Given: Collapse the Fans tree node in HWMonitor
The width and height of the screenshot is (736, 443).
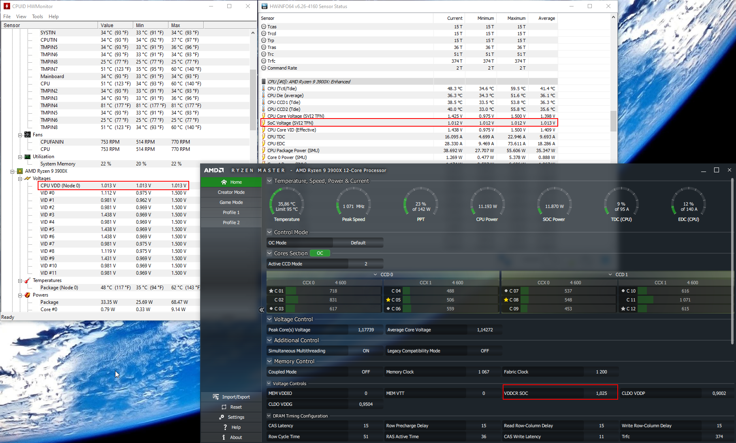Looking at the screenshot, I should pos(20,135).
